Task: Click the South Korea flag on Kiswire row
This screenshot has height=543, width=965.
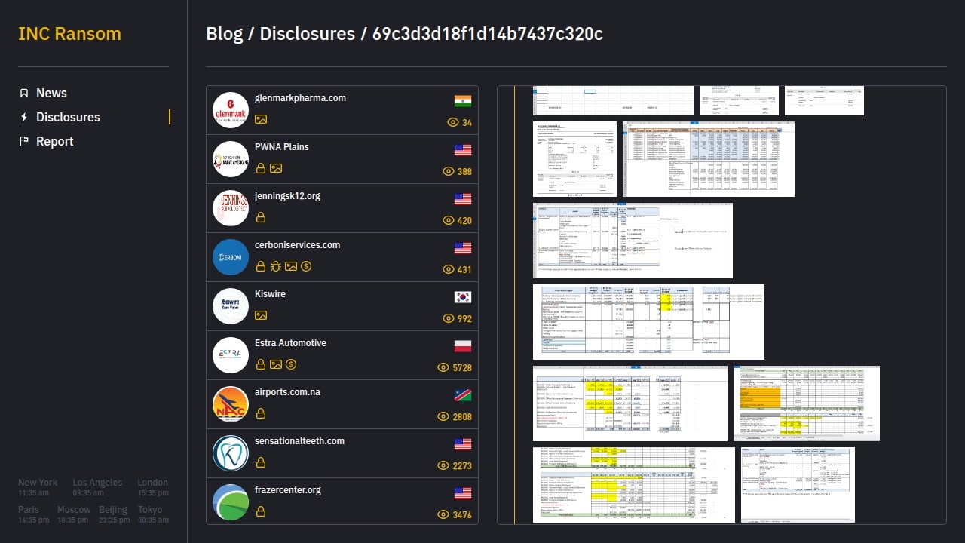Action: click(x=463, y=297)
